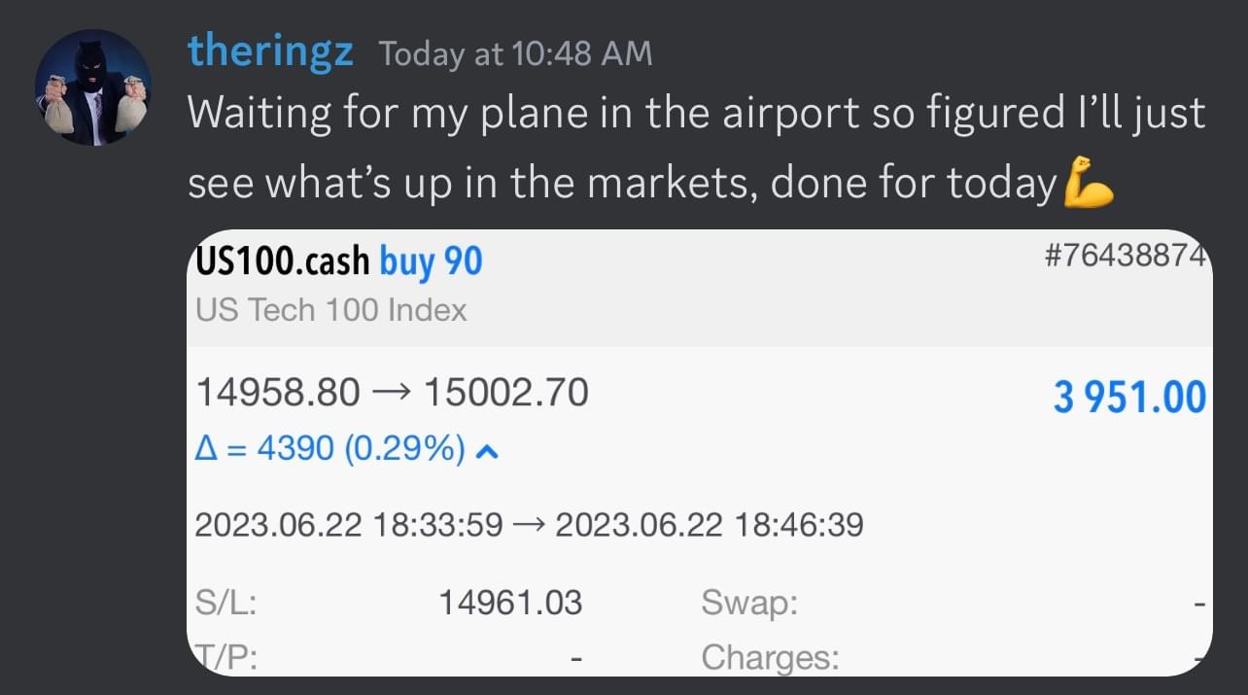This screenshot has width=1248, height=695.
Task: Click the blue buy 90 label
Action: pos(431,261)
